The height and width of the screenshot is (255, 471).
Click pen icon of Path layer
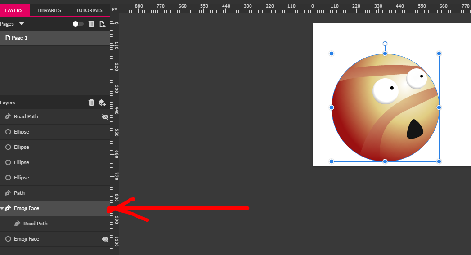pyautogui.click(x=8, y=193)
